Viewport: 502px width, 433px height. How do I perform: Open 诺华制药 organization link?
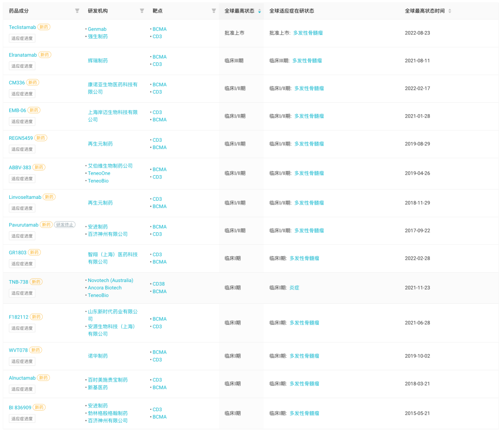(98, 356)
